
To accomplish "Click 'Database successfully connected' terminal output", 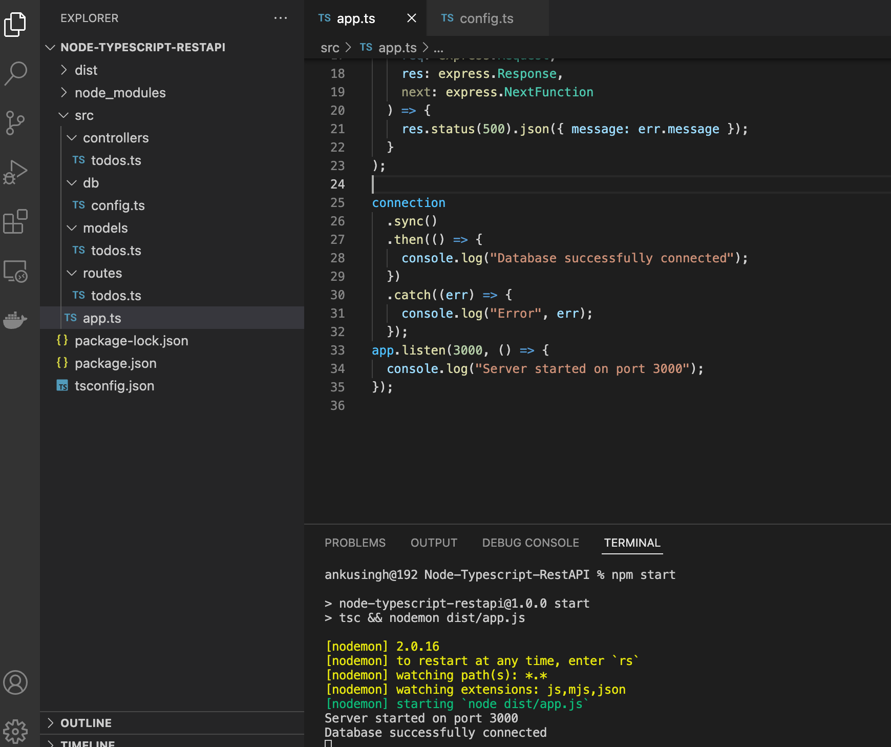I will click(x=436, y=733).
